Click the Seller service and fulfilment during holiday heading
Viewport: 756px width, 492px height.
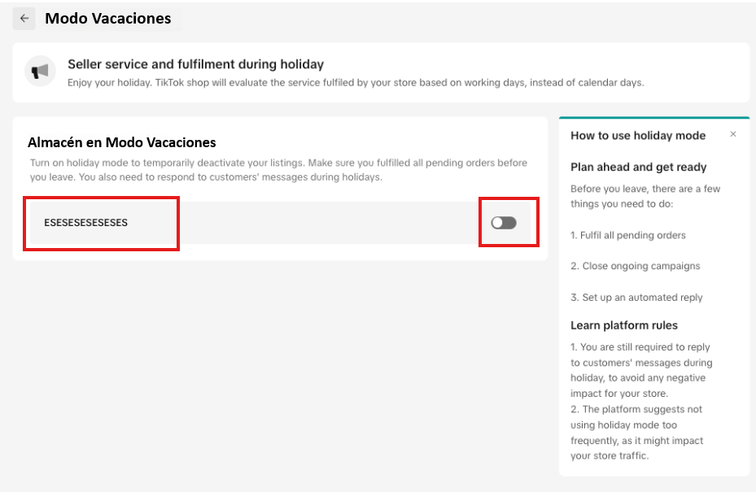pos(196,64)
